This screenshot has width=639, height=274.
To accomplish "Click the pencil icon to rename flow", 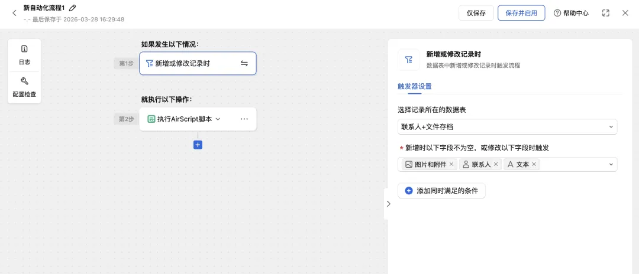I will (73, 8).
